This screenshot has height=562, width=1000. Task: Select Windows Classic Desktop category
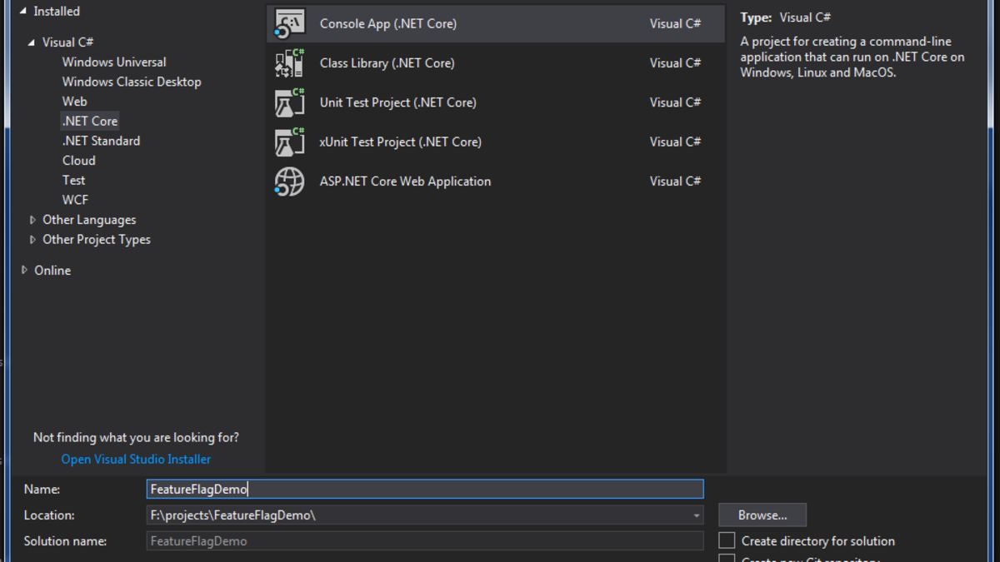(132, 82)
